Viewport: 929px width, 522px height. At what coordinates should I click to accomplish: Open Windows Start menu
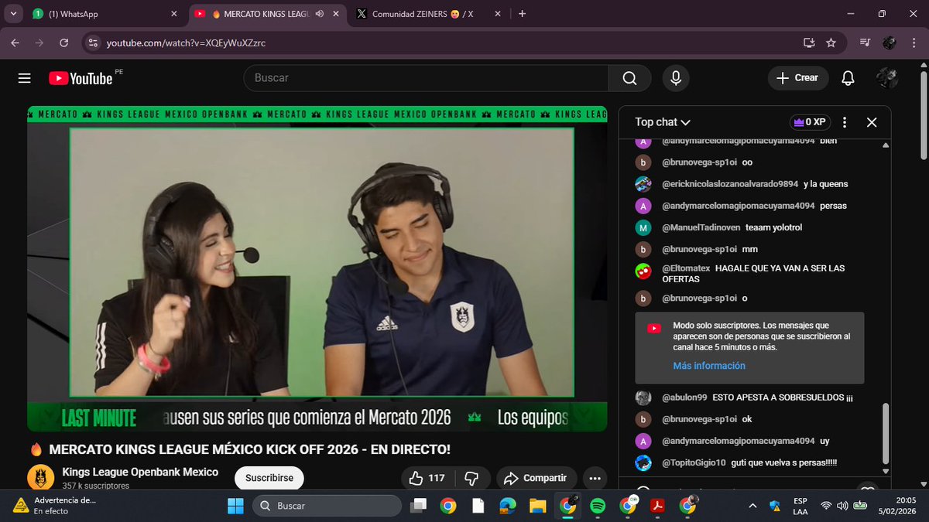coord(234,506)
